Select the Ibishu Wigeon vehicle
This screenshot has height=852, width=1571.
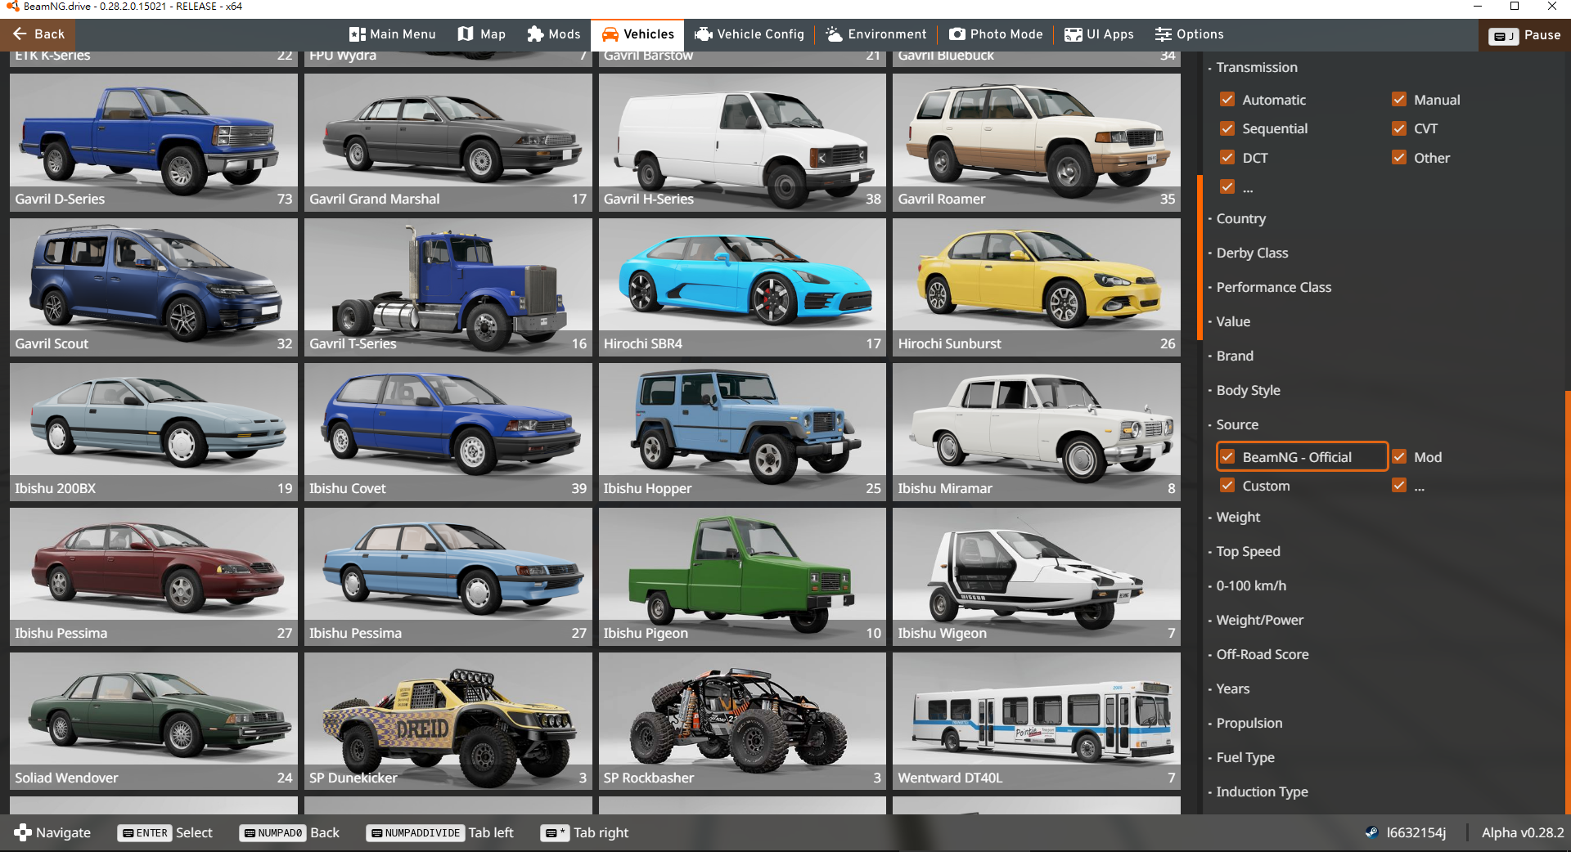(x=1037, y=576)
